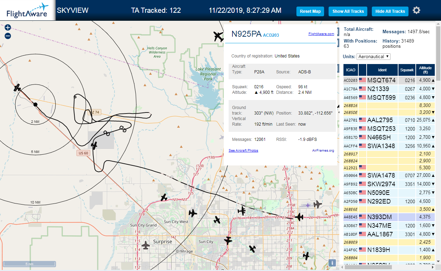441x271 pixels.
Task: Select the aircraft icon near road marker 12
Action: point(228,240)
